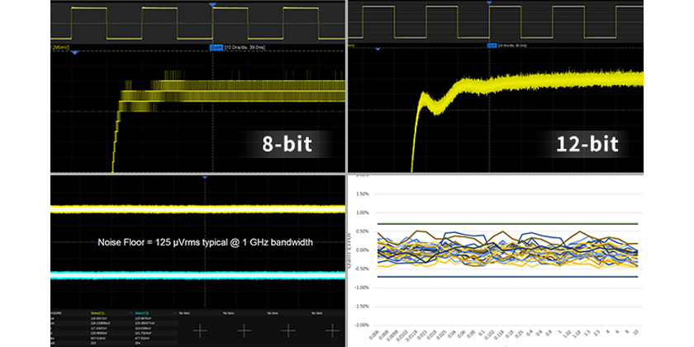This screenshot has width=694, height=347.
Task: Click the blue Zoom label in 8-bit panel
Action: click(x=217, y=49)
